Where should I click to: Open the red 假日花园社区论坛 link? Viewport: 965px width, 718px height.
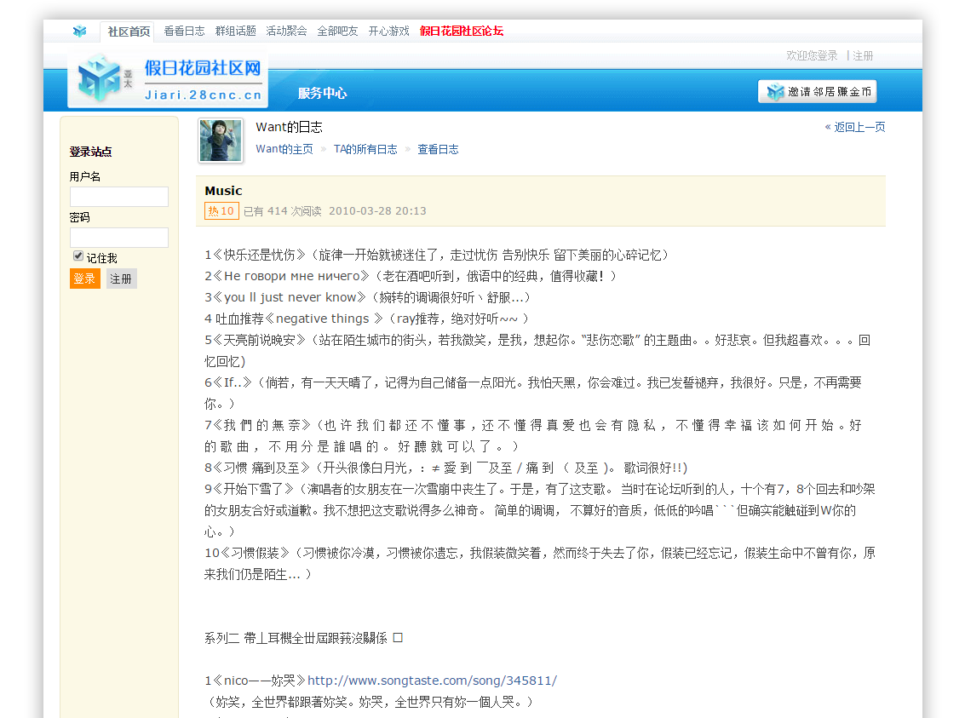[x=462, y=31]
